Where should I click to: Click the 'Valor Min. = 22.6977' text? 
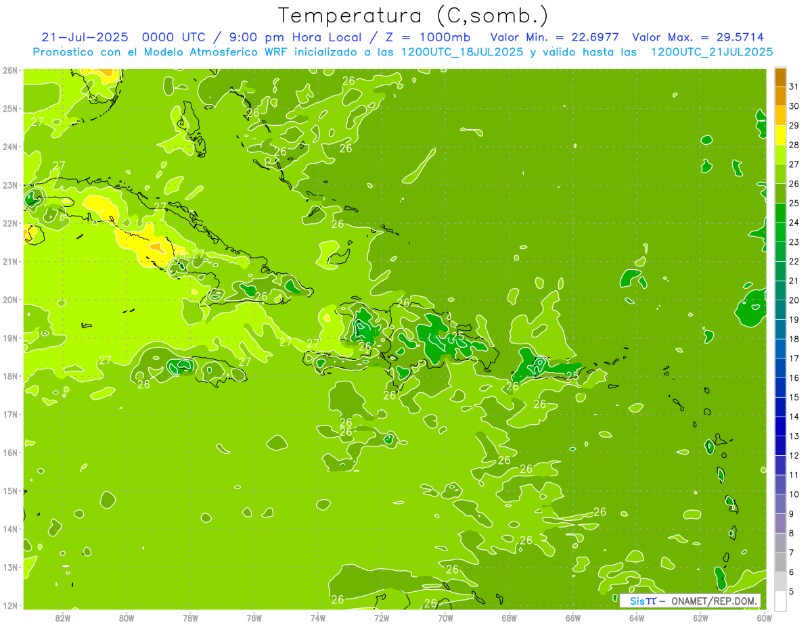pyautogui.click(x=554, y=37)
